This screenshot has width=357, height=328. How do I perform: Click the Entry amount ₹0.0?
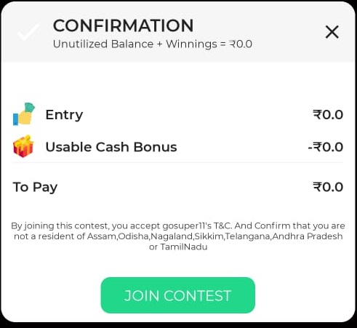click(x=328, y=115)
